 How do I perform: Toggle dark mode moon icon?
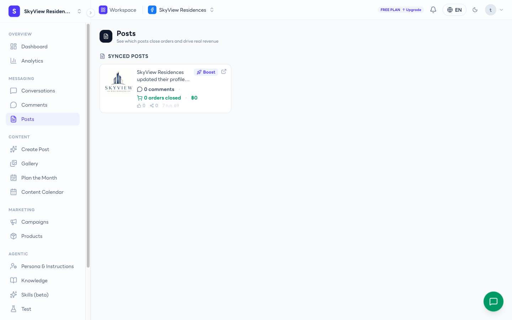pyautogui.click(x=475, y=10)
